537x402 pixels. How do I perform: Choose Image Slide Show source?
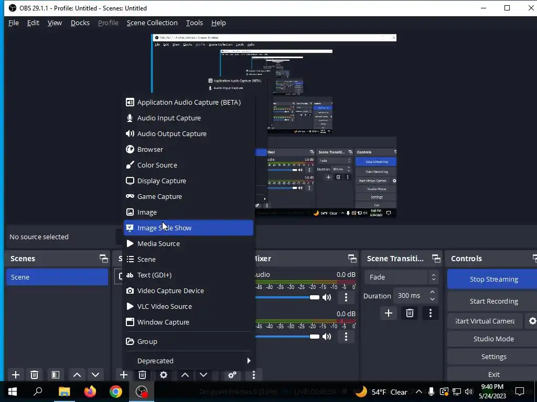point(188,228)
